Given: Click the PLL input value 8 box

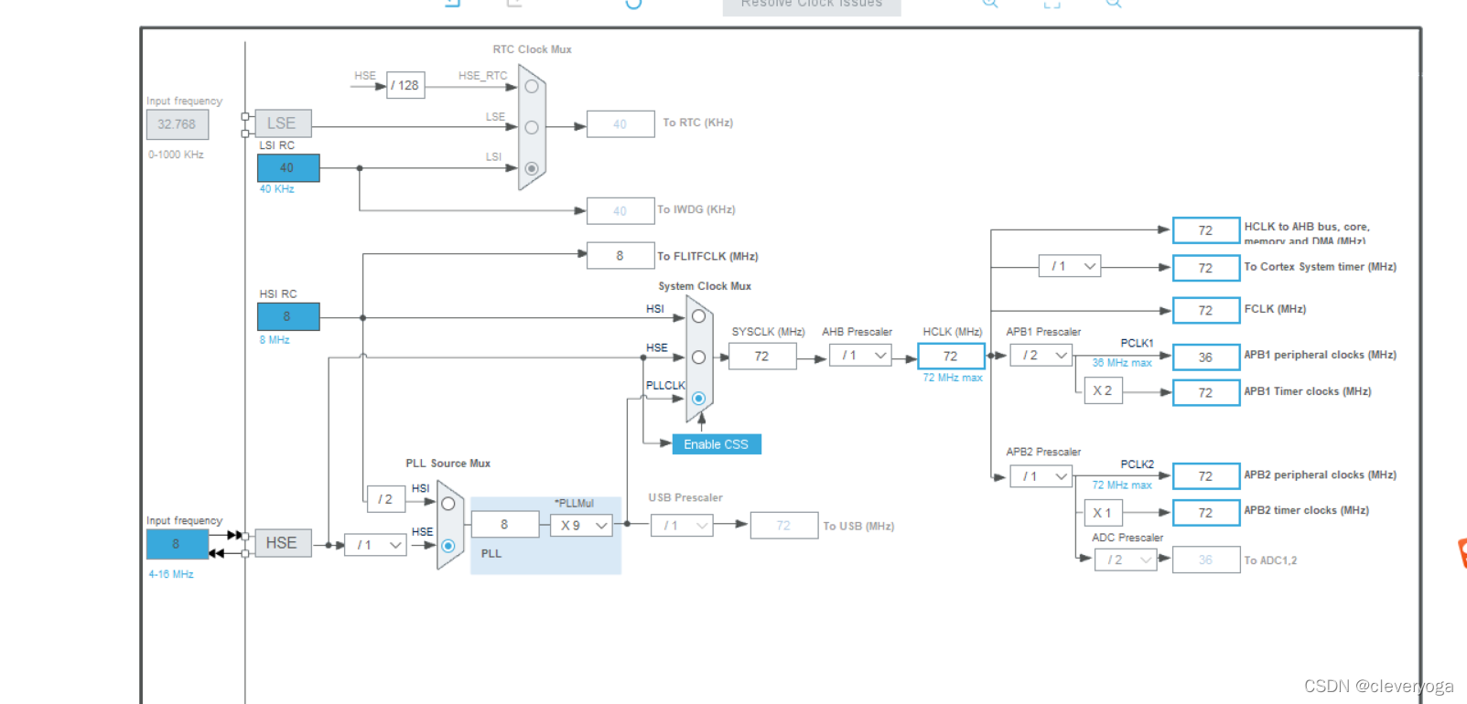Looking at the screenshot, I should [504, 525].
